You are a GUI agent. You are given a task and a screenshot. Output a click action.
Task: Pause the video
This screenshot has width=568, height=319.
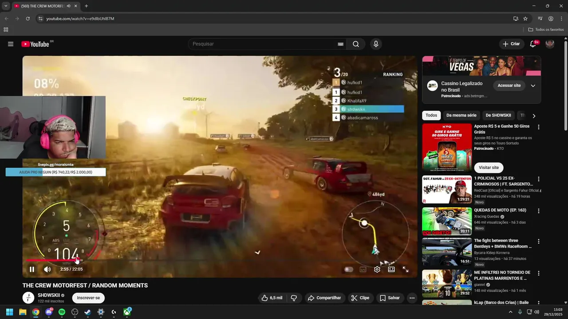point(32,269)
